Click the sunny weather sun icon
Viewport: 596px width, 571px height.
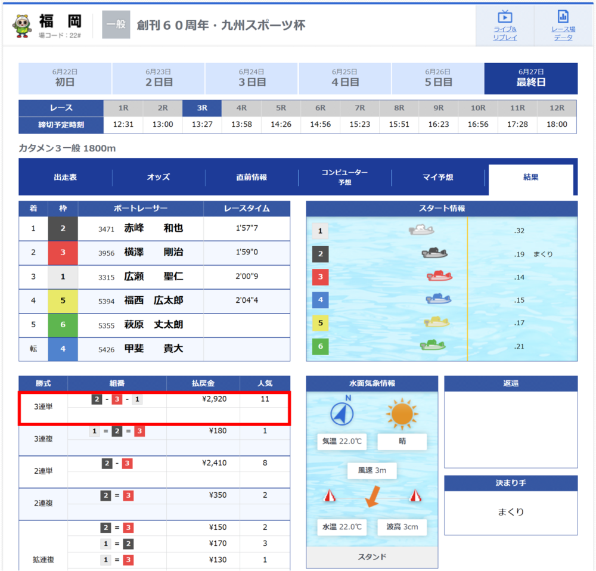click(402, 414)
